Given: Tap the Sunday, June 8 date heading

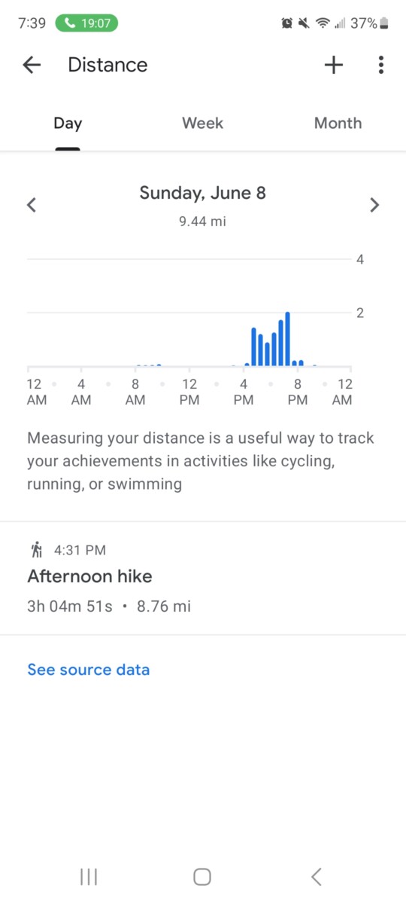Looking at the screenshot, I should 203,193.
